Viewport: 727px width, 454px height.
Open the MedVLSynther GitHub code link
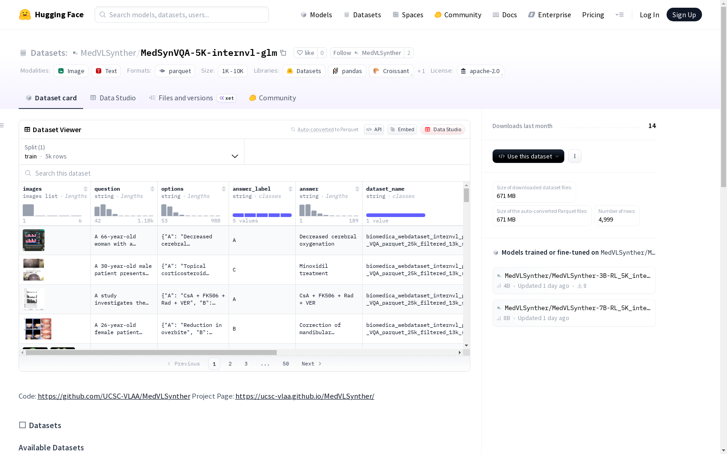point(114,396)
